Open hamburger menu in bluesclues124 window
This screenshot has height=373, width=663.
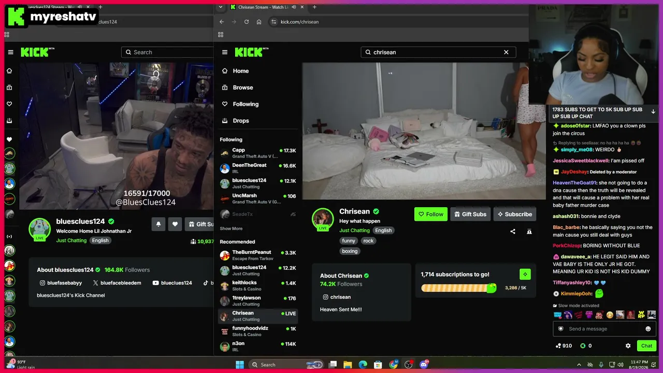(10, 52)
